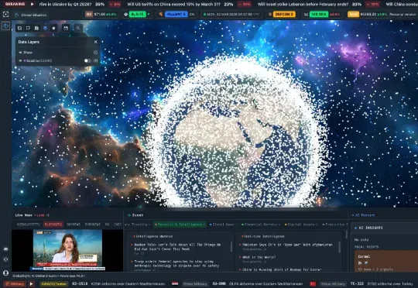The height and width of the screenshot is (288, 418).
Task: Click the AI Posture panel title
Action: tap(363, 215)
